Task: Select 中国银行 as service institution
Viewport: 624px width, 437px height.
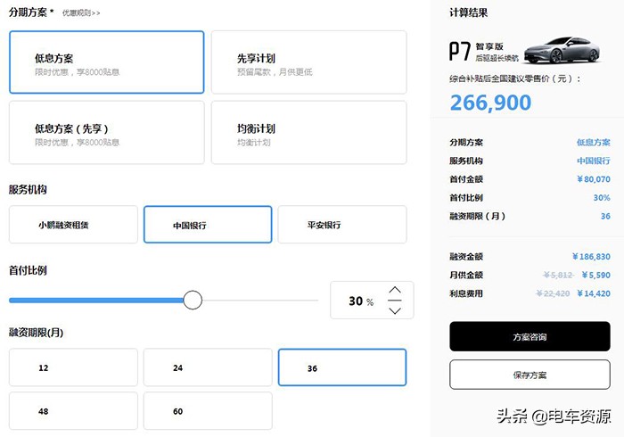Action: 208,225
